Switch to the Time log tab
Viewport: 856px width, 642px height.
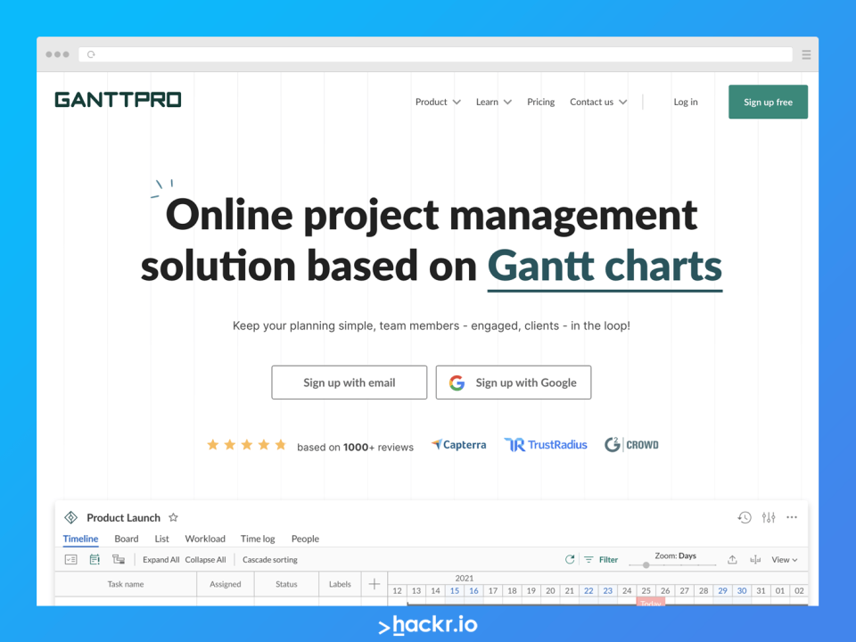(x=258, y=539)
